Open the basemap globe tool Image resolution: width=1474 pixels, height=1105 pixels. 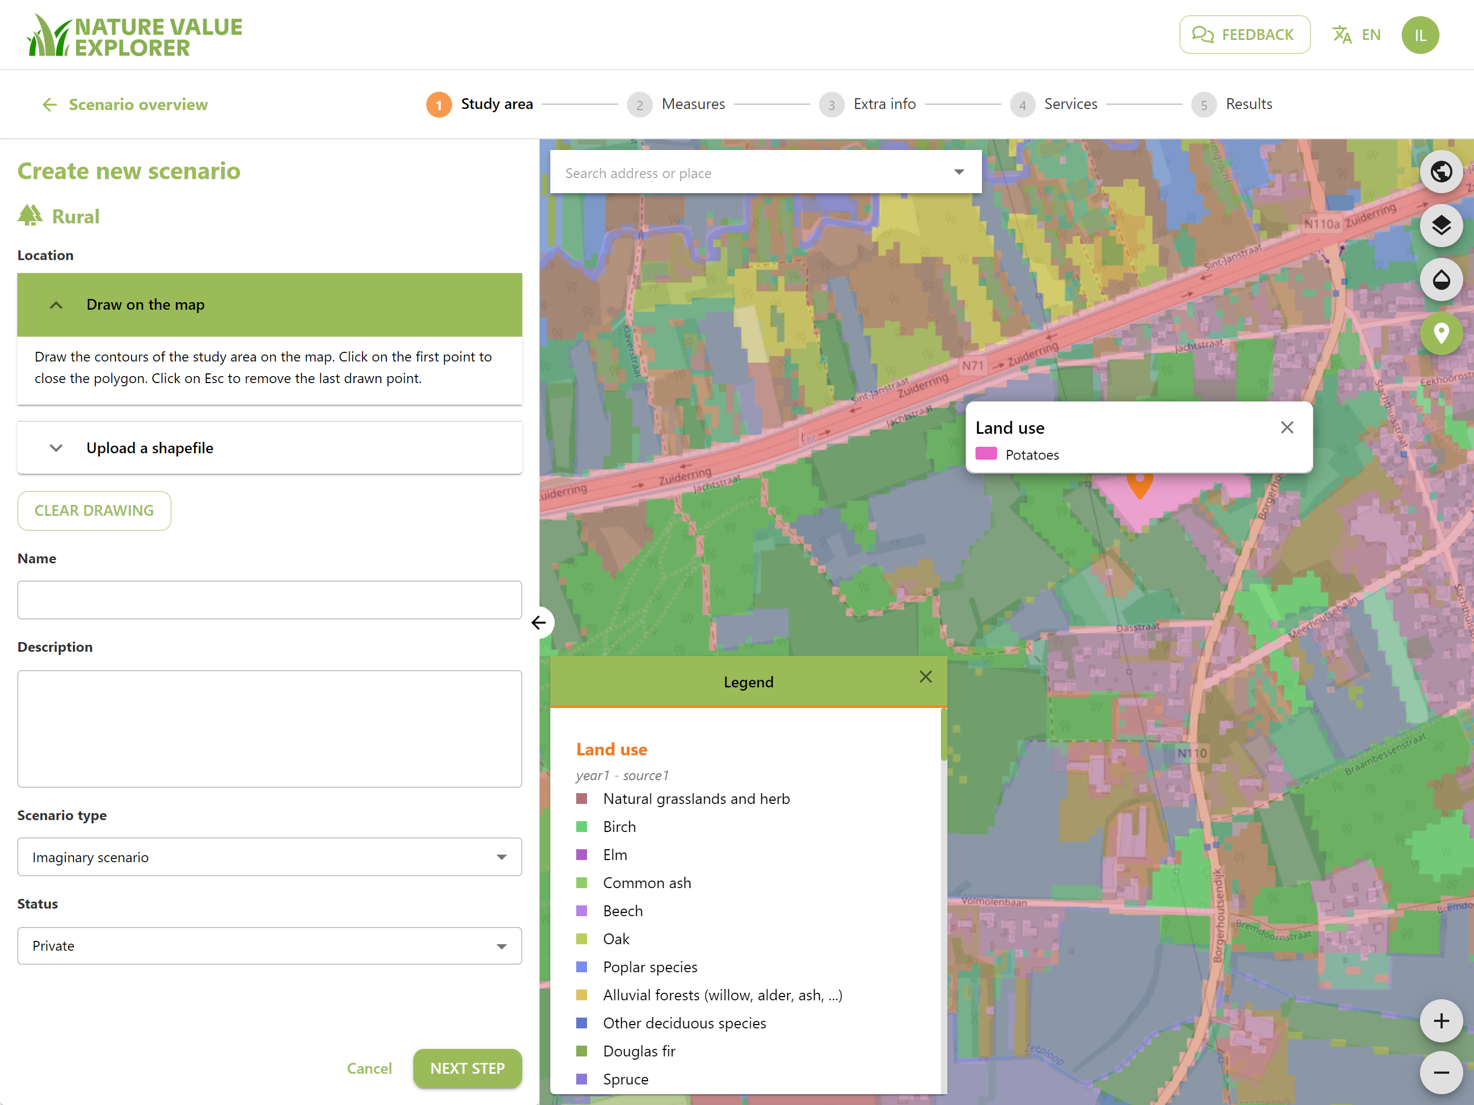pyautogui.click(x=1441, y=172)
